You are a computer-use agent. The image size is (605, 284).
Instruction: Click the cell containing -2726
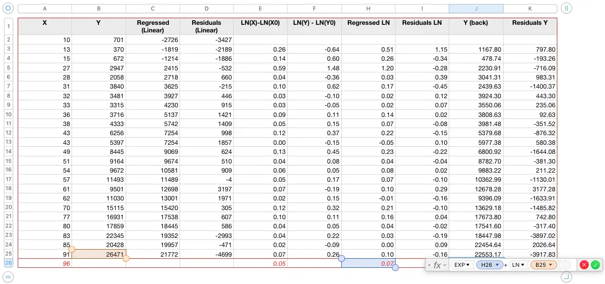pyautogui.click(x=153, y=39)
